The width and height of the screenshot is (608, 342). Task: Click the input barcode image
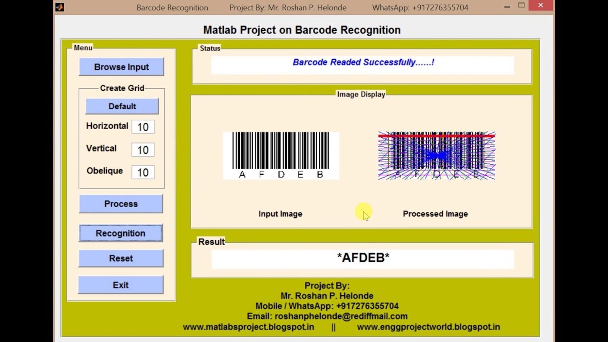281,156
